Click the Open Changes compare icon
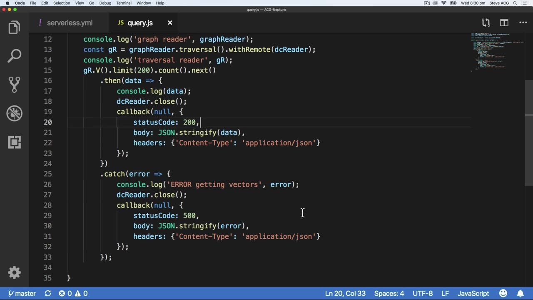The image size is (533, 300). point(486,23)
